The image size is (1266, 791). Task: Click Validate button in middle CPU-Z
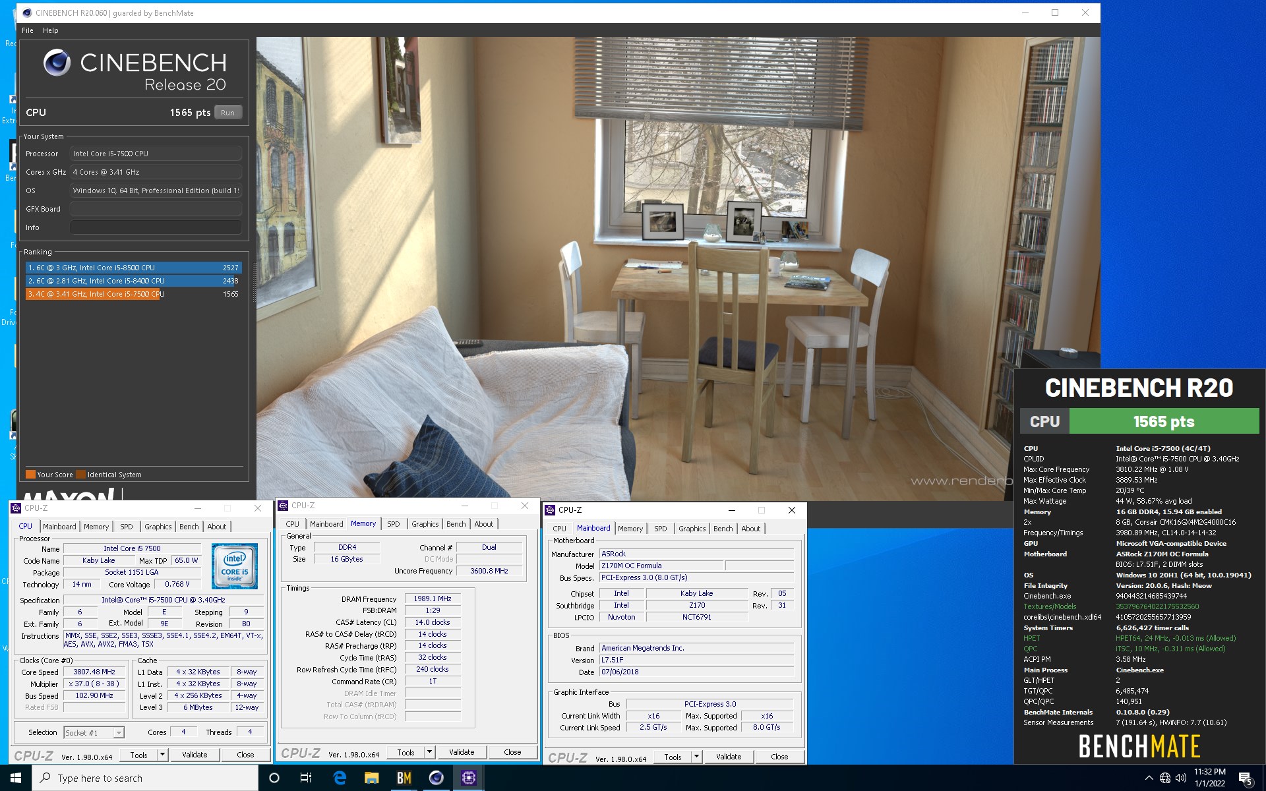point(462,752)
